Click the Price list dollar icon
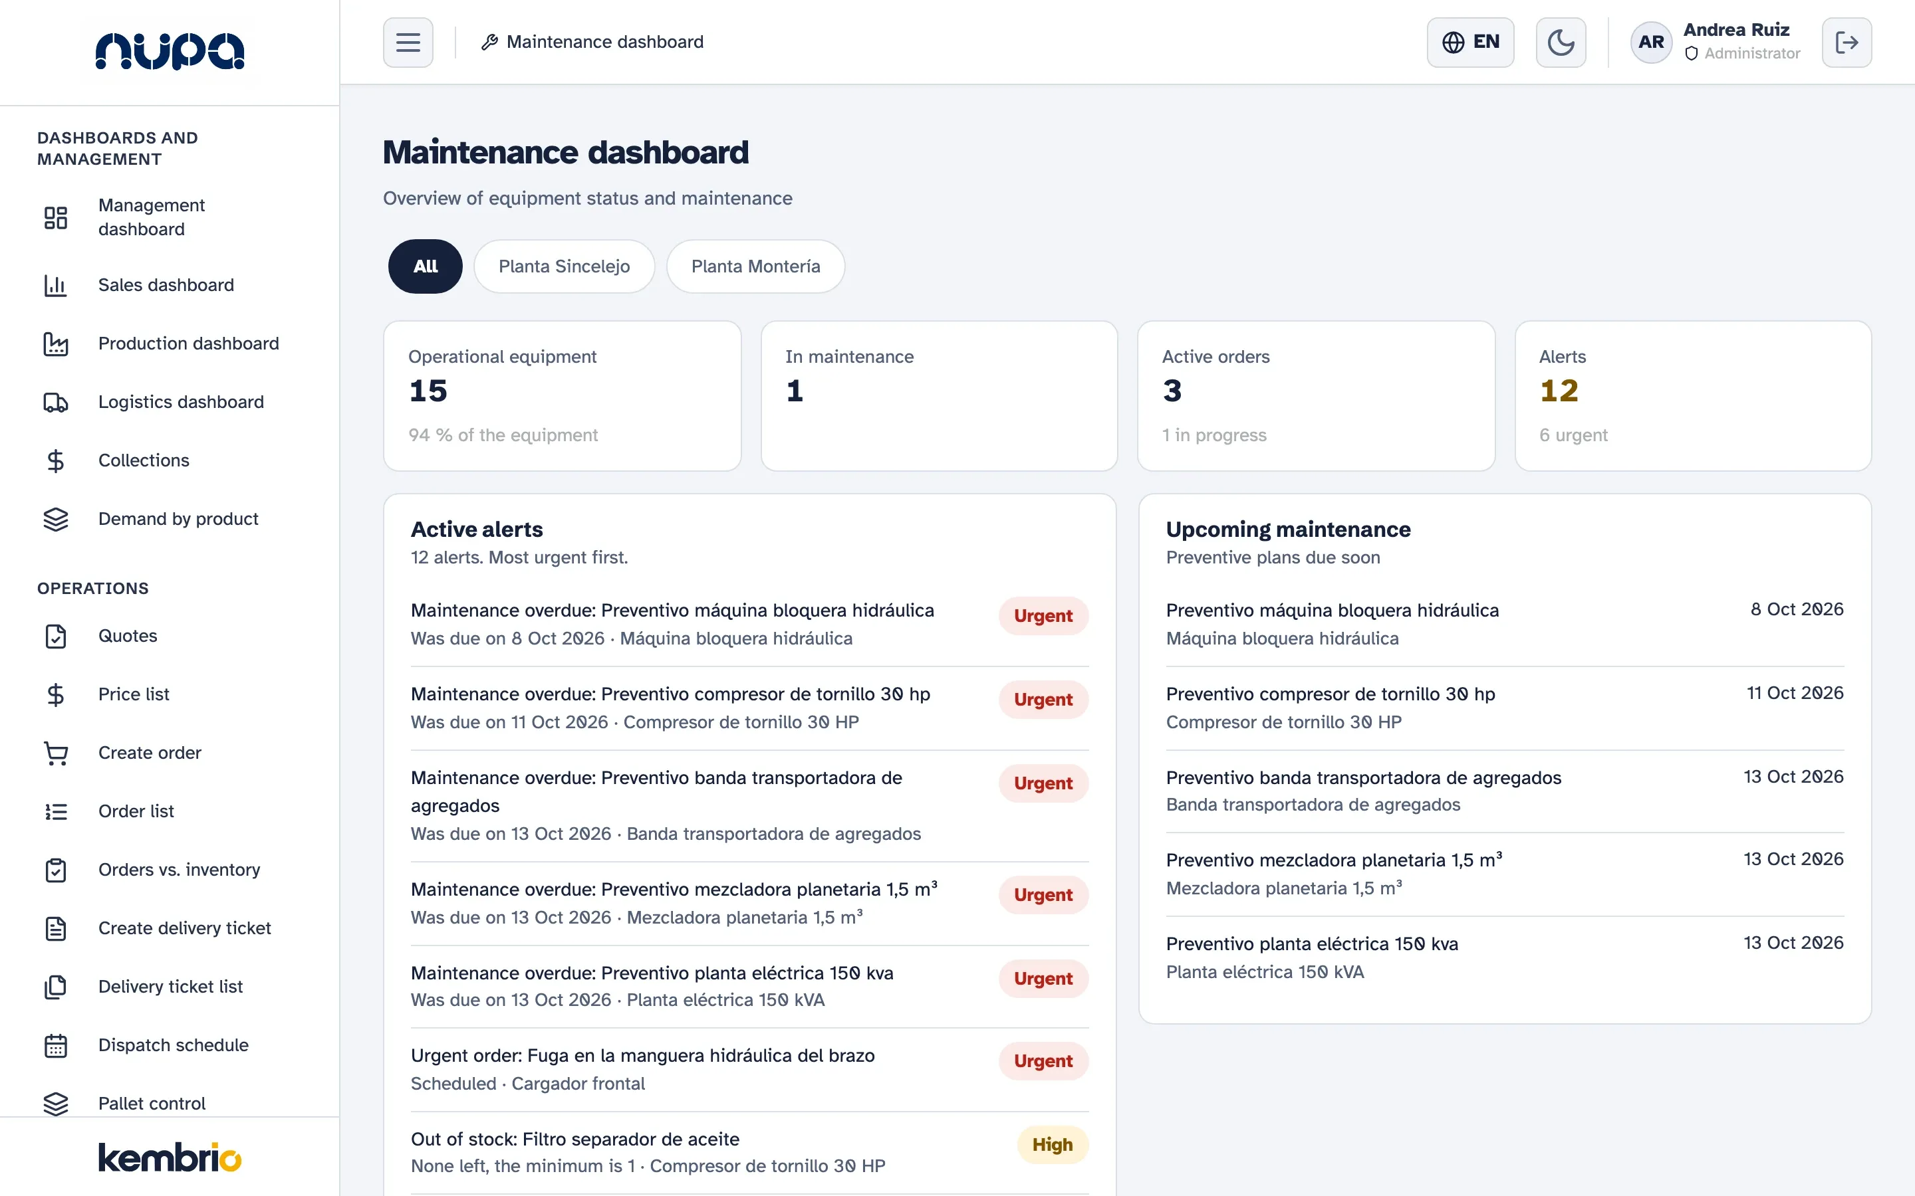This screenshot has height=1196, width=1915. tap(55, 694)
